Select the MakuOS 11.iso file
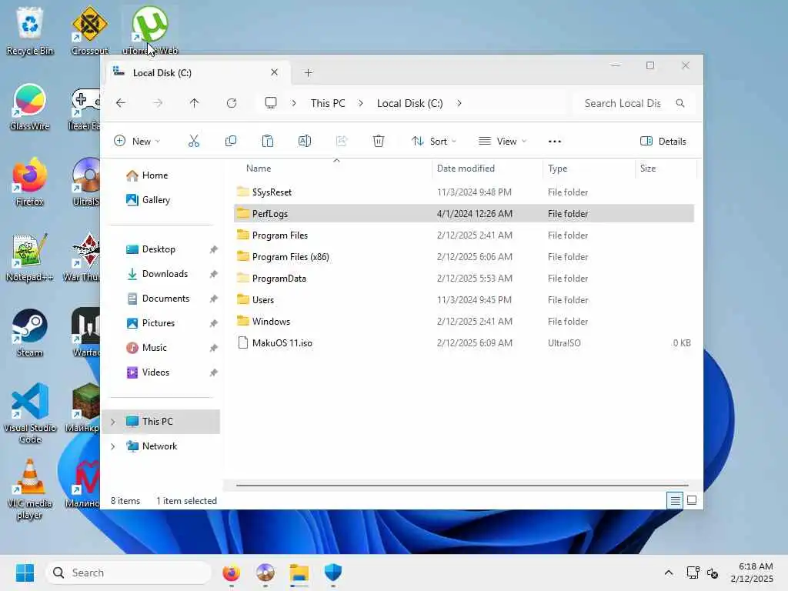 click(x=464, y=343)
